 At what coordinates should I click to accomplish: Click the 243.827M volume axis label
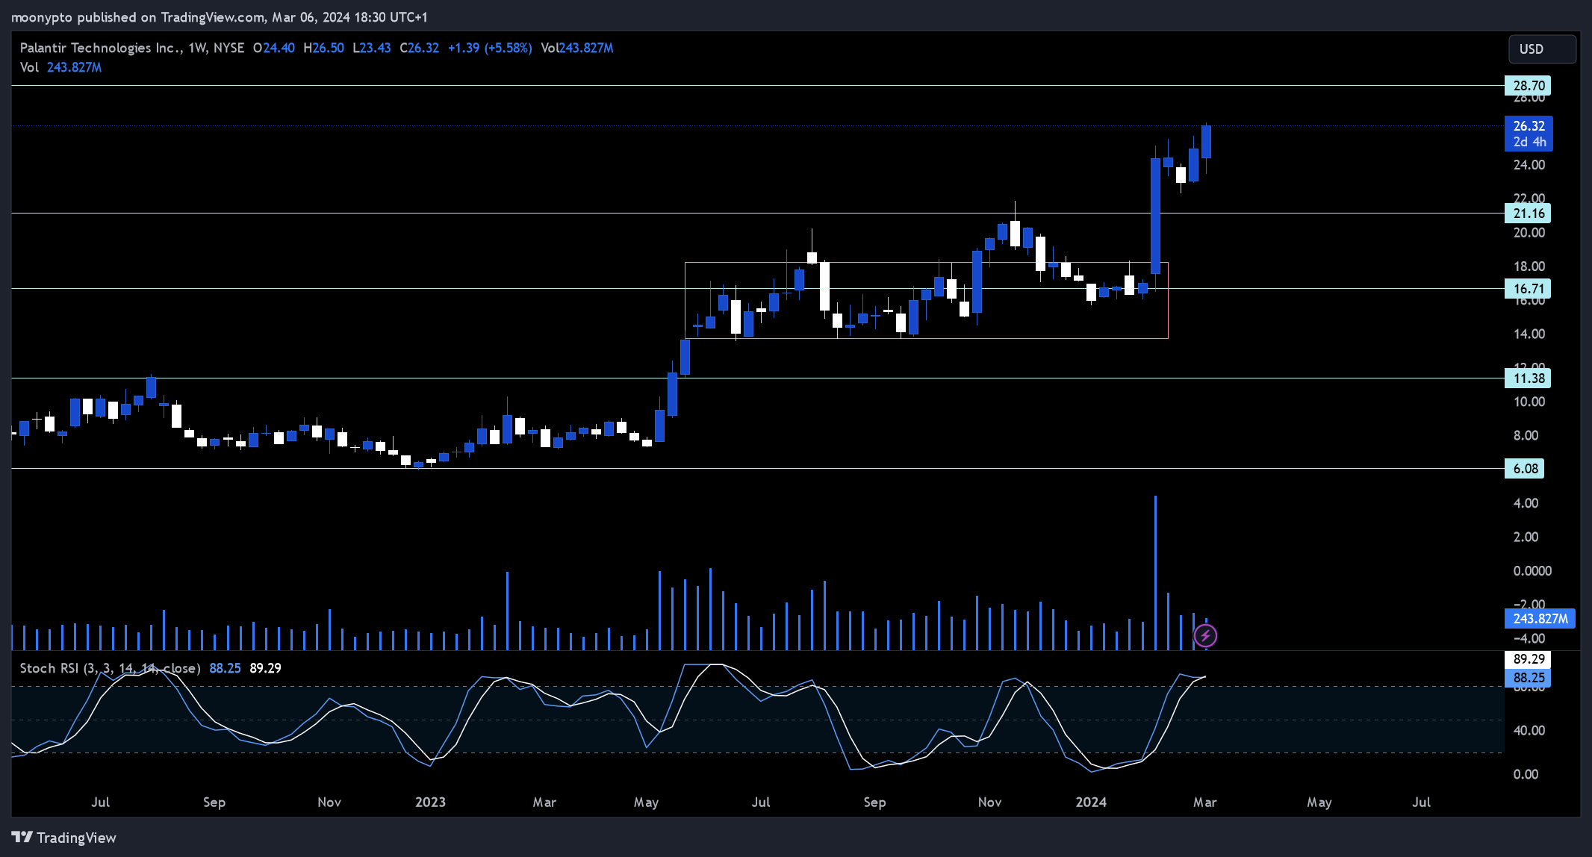point(1540,619)
